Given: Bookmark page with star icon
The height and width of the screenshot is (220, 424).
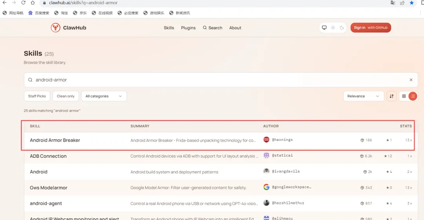Looking at the screenshot, I should pyautogui.click(x=411, y=3).
